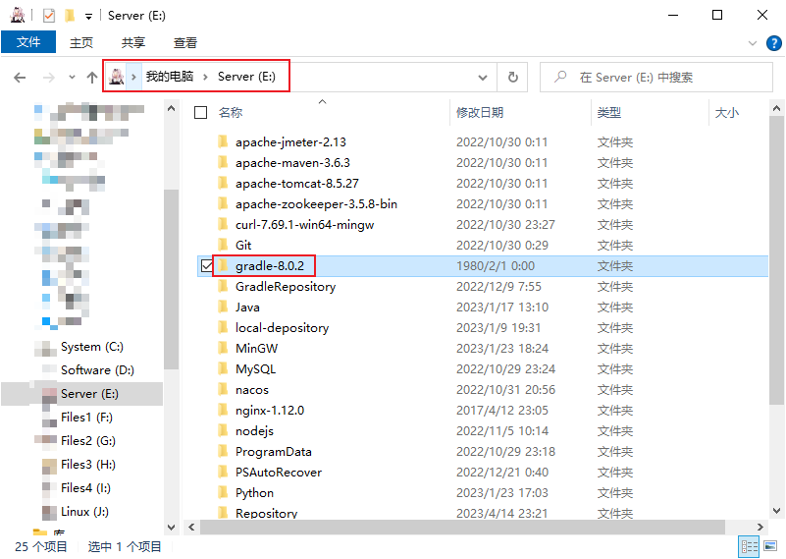The image size is (786, 559).
Task: Switch to details view in the status bar
Action: pos(749,547)
